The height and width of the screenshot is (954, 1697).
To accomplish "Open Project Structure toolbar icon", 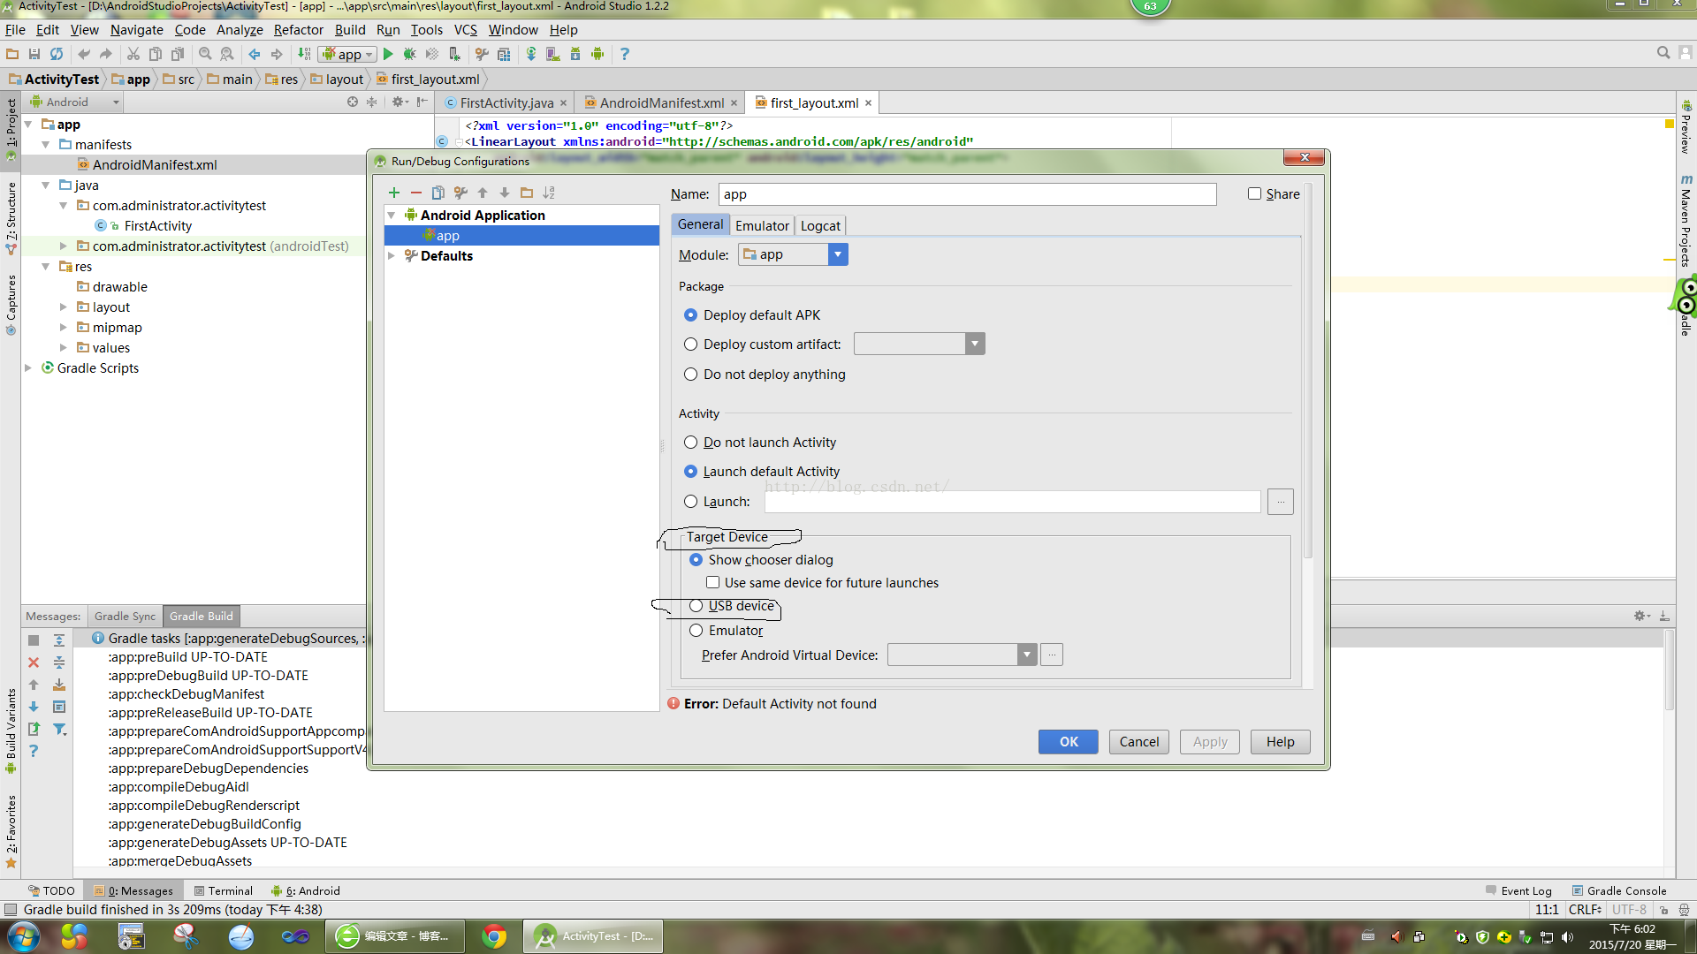I will [504, 54].
